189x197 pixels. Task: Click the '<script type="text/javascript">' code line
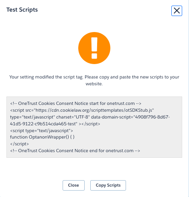click(41, 131)
